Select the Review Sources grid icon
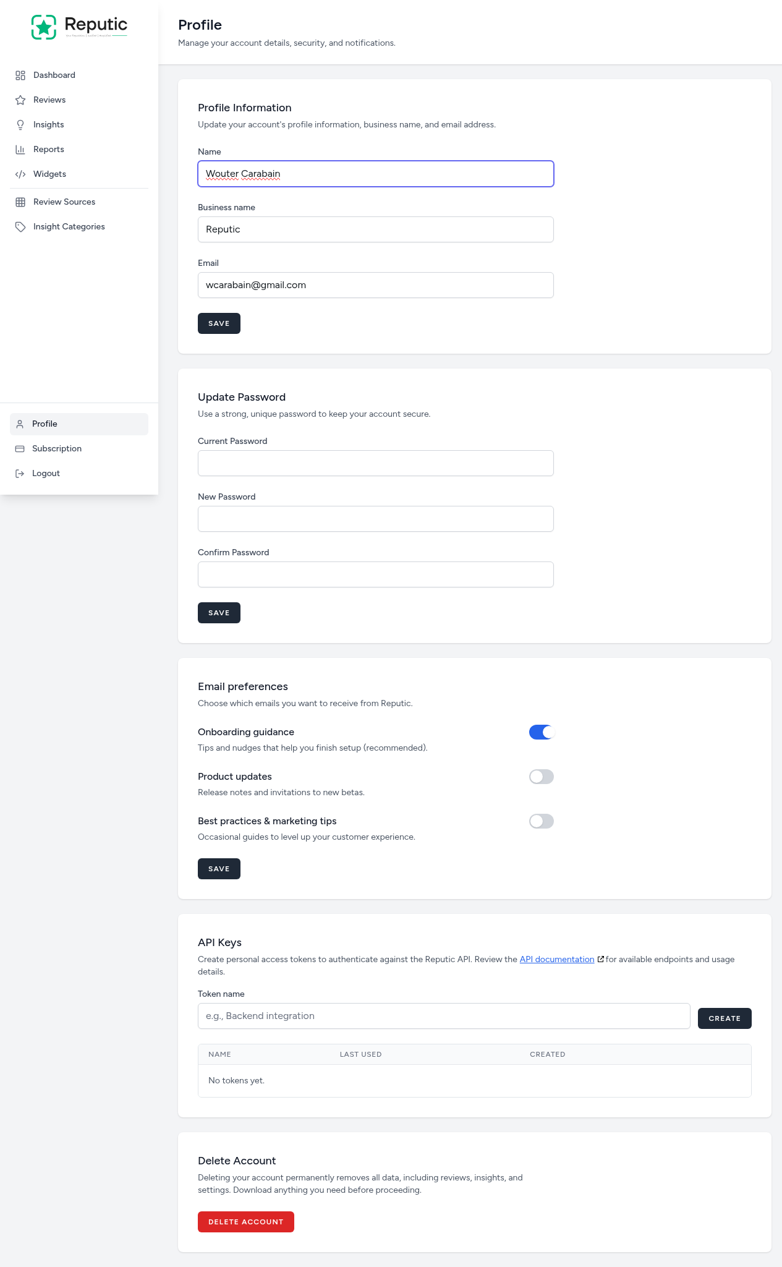Viewport: 782px width, 1267px height. 20,202
